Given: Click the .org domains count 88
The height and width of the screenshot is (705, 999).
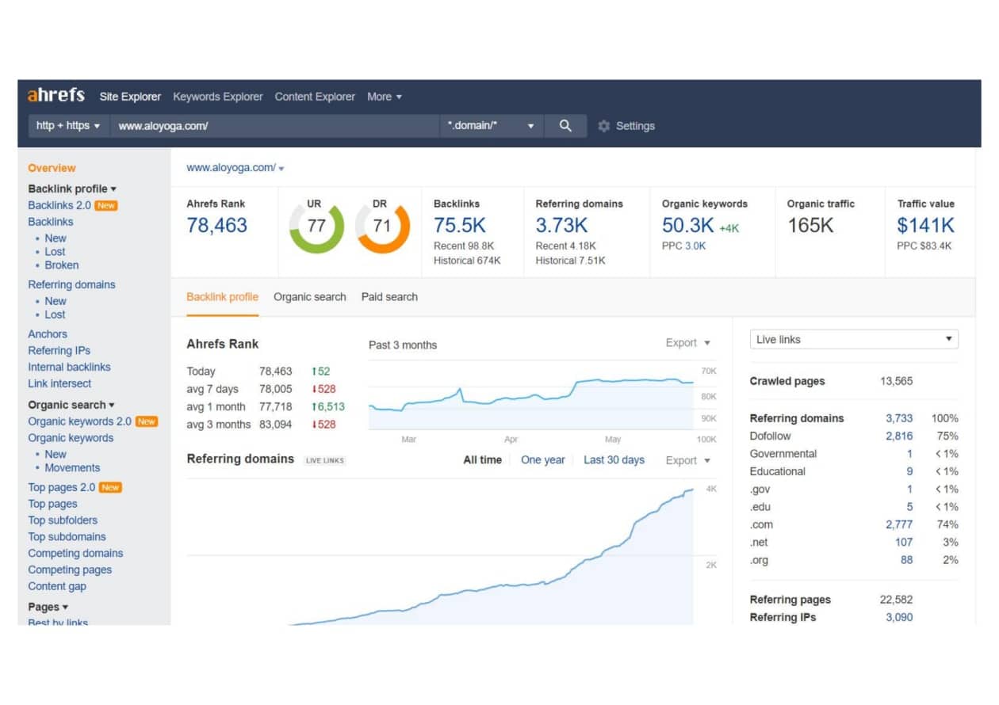Looking at the screenshot, I should click(x=907, y=560).
